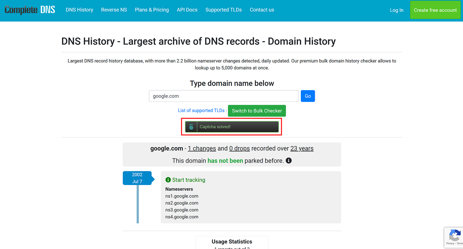Click the underlined 23 years text
Viewport: 463px width, 249px height.
click(x=302, y=148)
